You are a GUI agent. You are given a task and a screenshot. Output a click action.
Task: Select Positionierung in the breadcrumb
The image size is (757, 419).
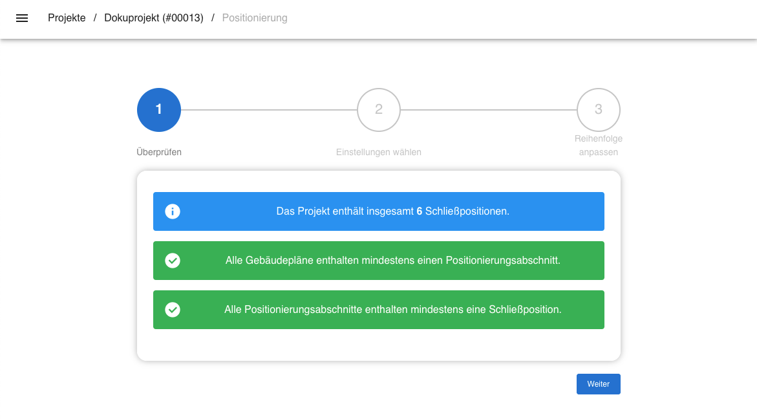[254, 18]
